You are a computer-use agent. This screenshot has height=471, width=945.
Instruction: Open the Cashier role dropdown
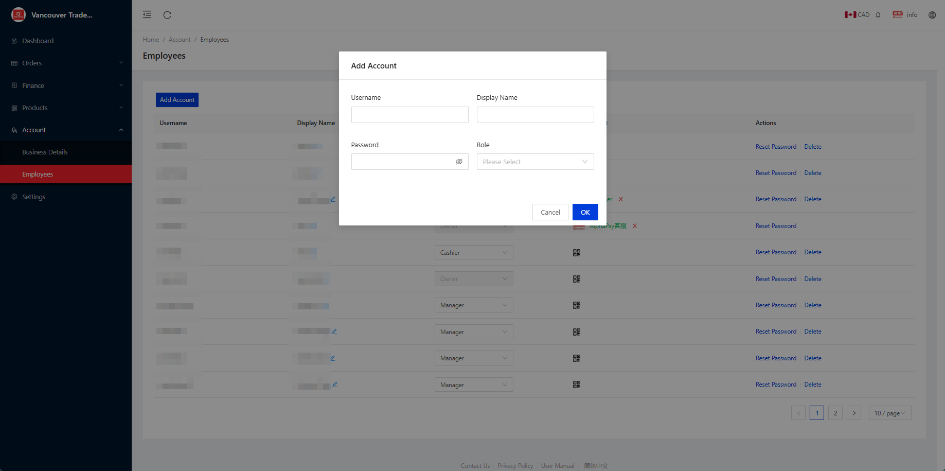[x=473, y=253]
